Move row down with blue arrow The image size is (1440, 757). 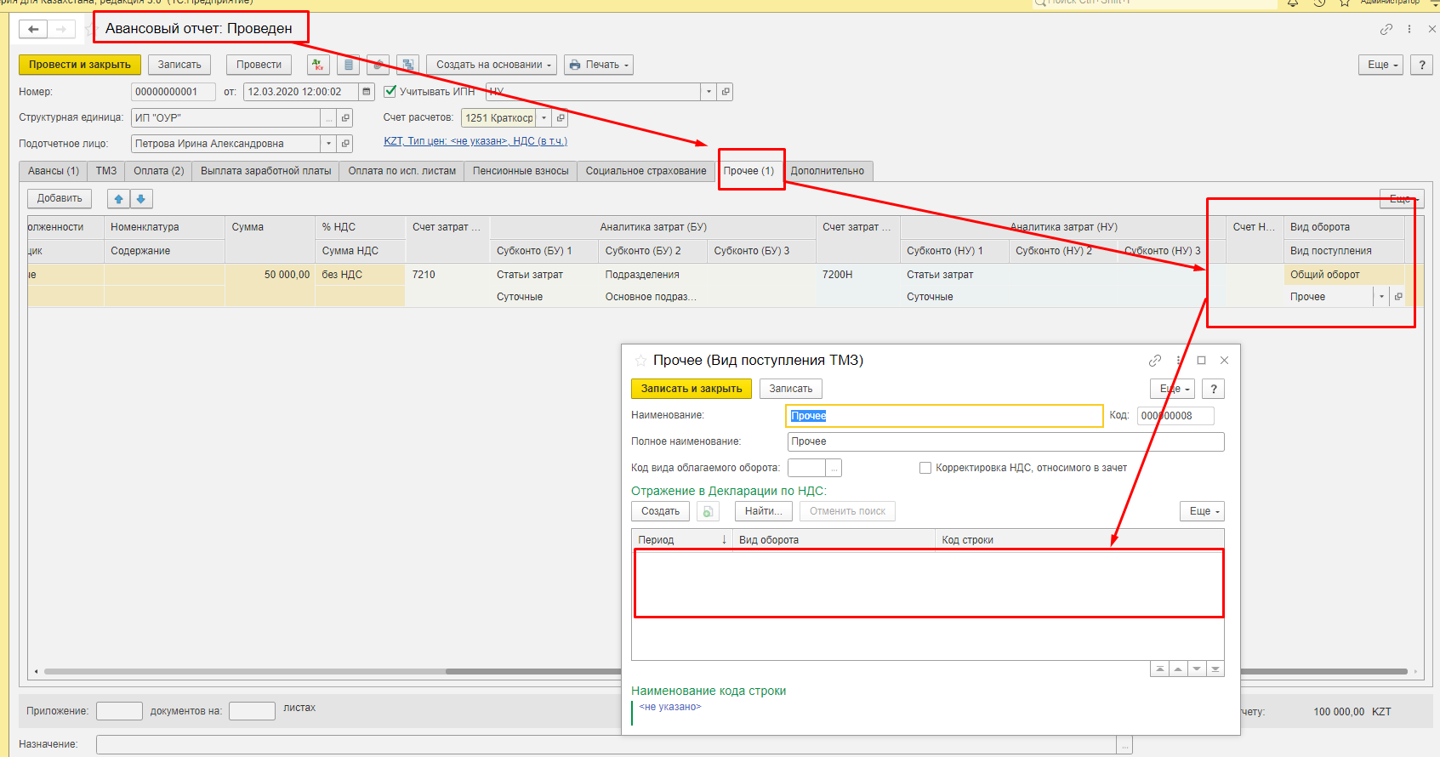[141, 199]
